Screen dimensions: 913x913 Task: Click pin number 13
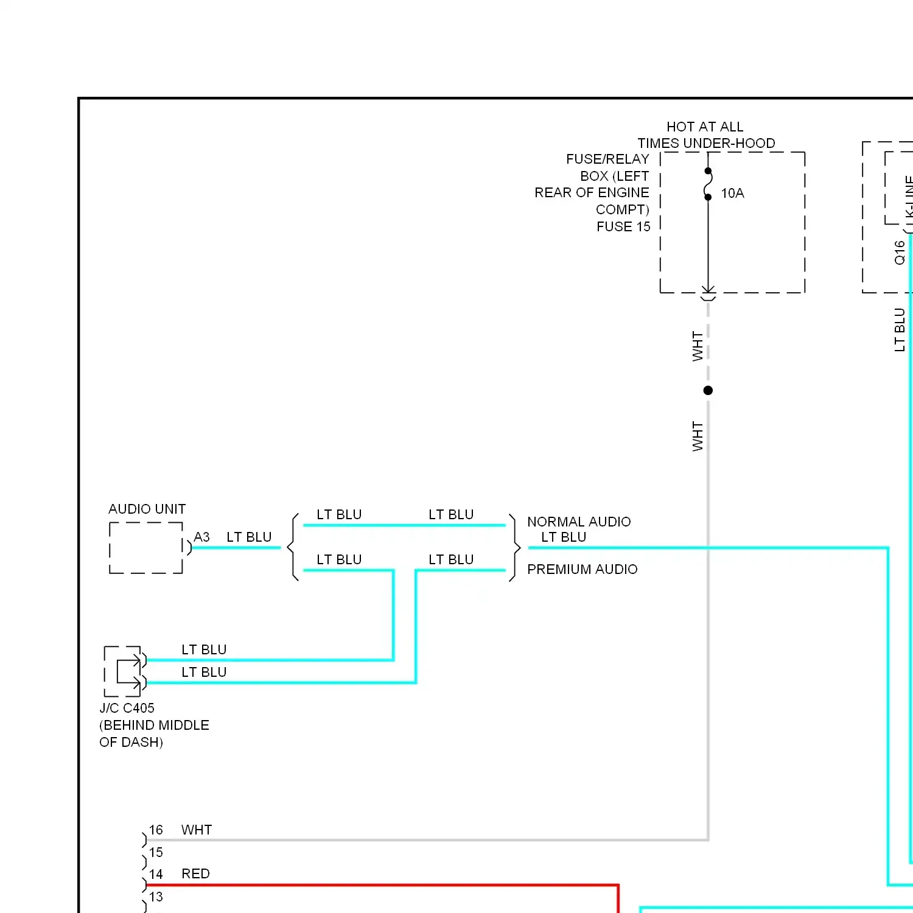click(x=156, y=897)
